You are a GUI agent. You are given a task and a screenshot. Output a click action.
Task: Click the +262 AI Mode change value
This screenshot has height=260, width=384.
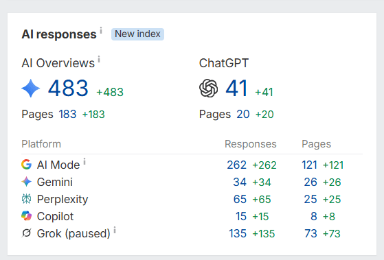point(264,165)
